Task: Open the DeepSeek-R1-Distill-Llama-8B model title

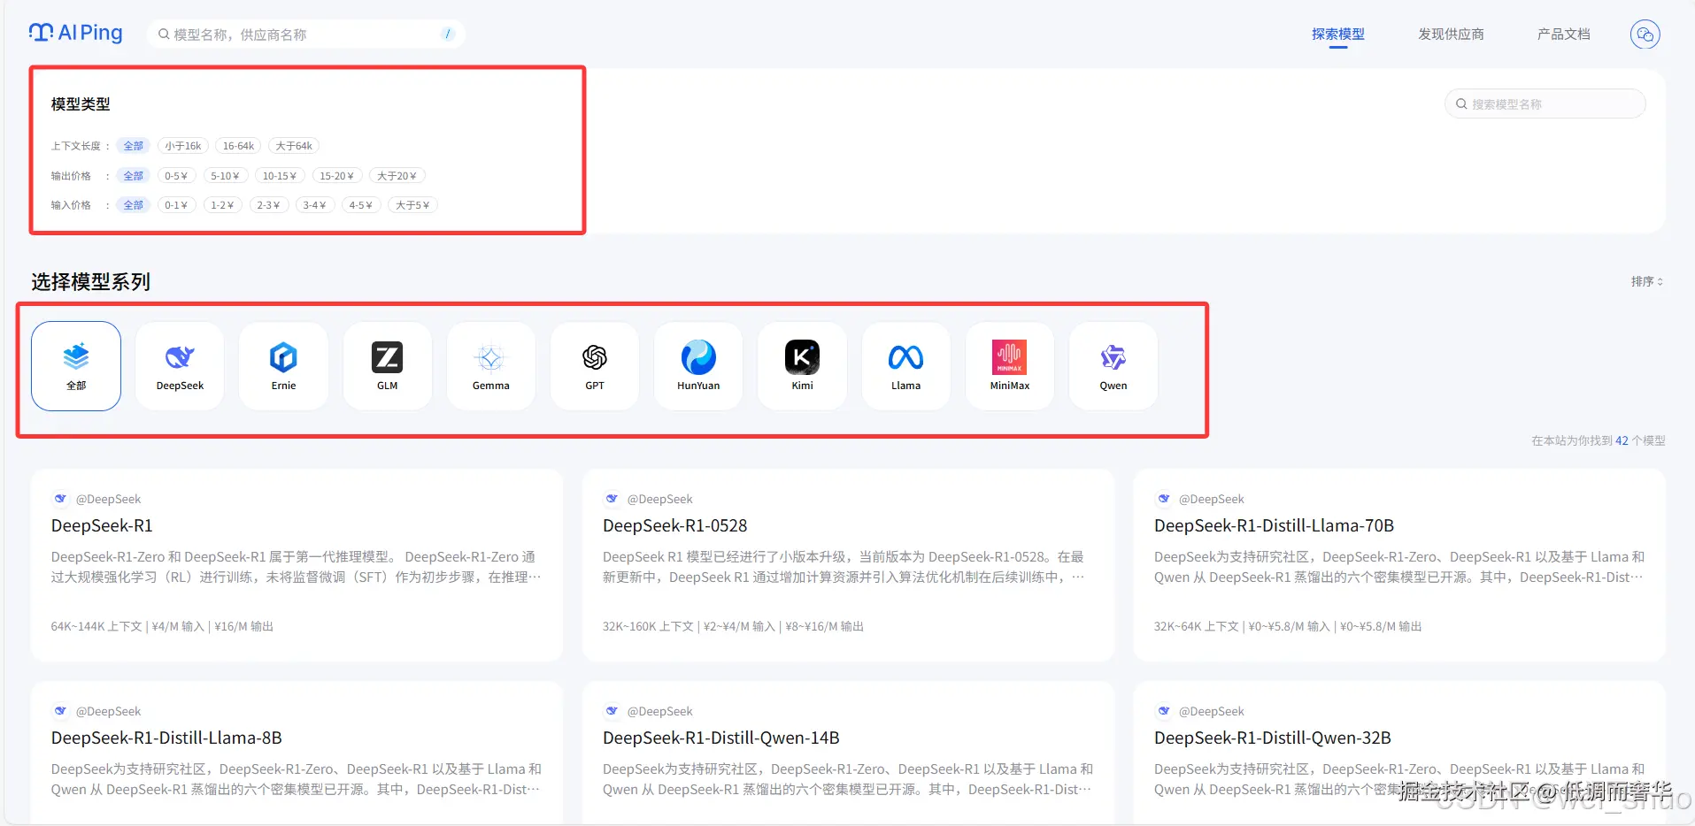Action: pos(166,738)
